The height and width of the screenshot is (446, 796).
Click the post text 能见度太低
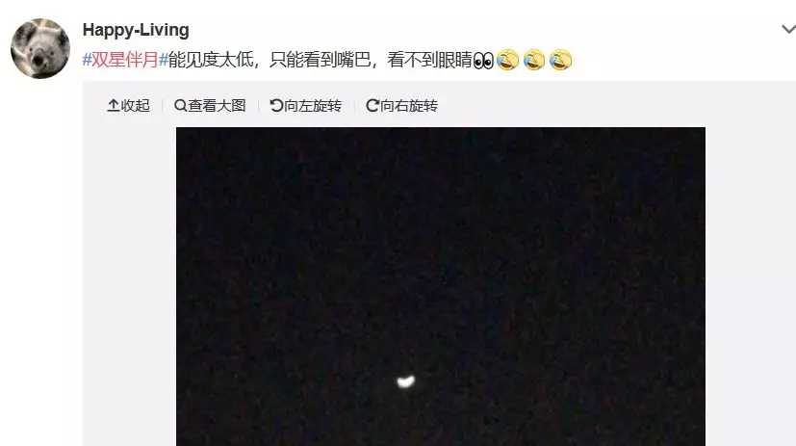click(x=211, y=60)
